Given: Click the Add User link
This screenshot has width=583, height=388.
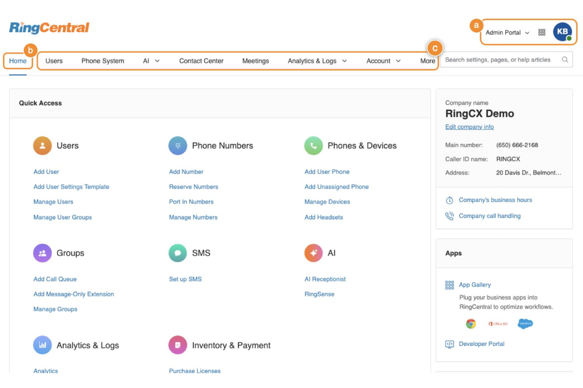Looking at the screenshot, I should click(x=46, y=172).
